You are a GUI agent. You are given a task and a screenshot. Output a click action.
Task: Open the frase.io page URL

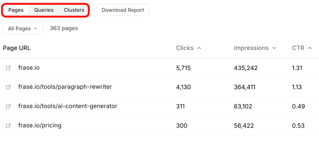click(x=29, y=68)
